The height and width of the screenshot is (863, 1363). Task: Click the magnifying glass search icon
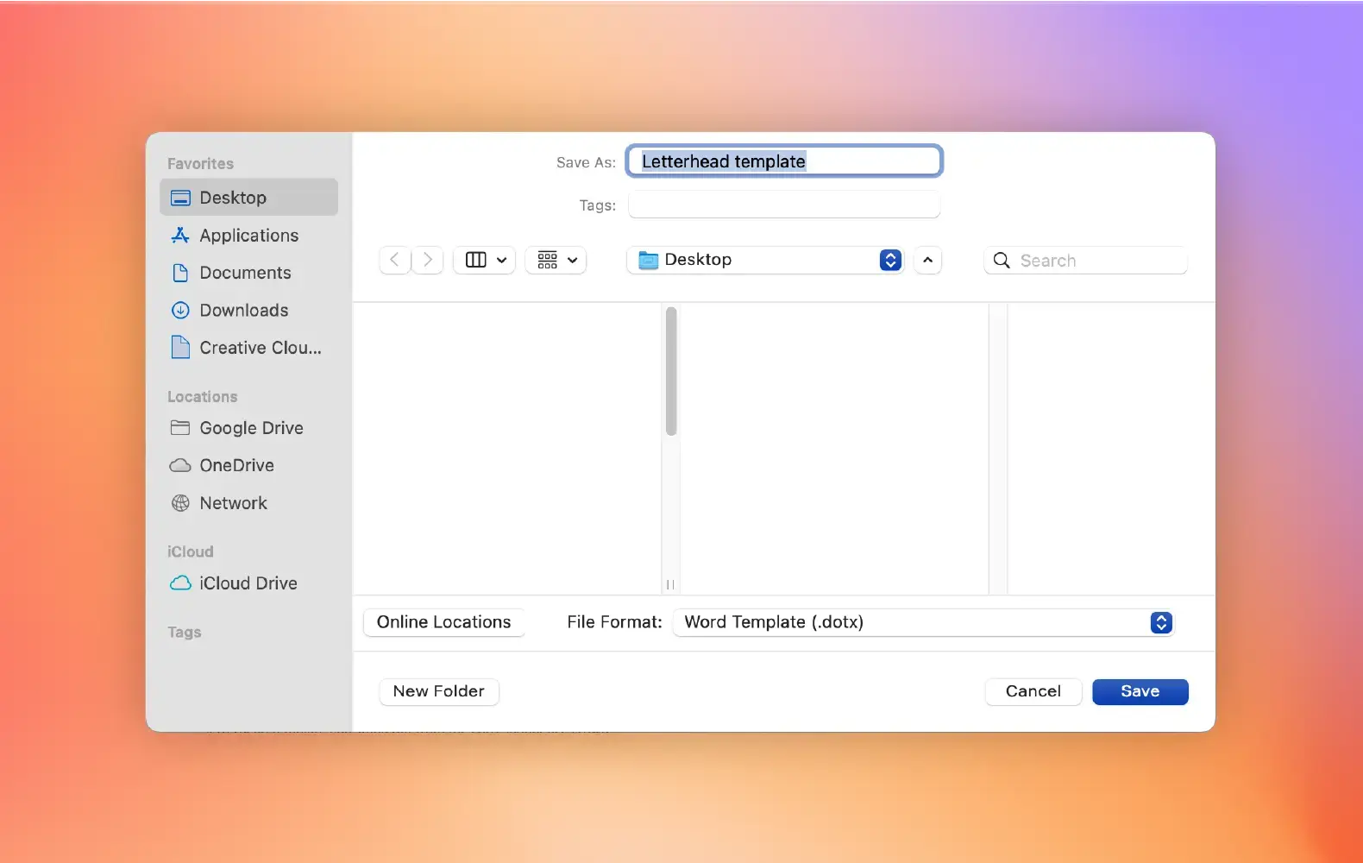coord(1002,261)
